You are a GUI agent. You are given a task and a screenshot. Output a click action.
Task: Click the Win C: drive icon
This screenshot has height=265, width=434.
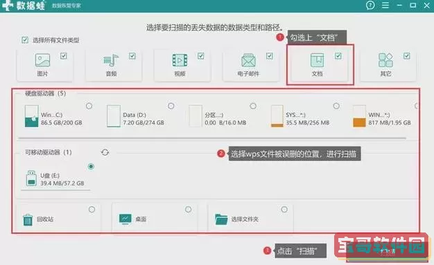[x=32, y=116]
